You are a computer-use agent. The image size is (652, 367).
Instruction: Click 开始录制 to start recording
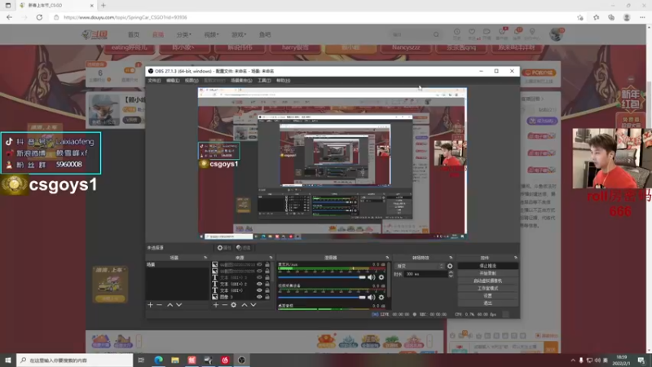[487, 273]
